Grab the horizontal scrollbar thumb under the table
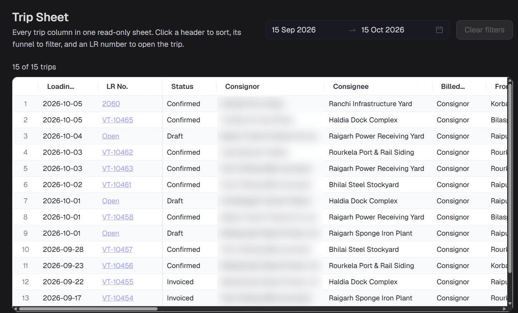The image size is (518, 313). (x=88, y=309)
